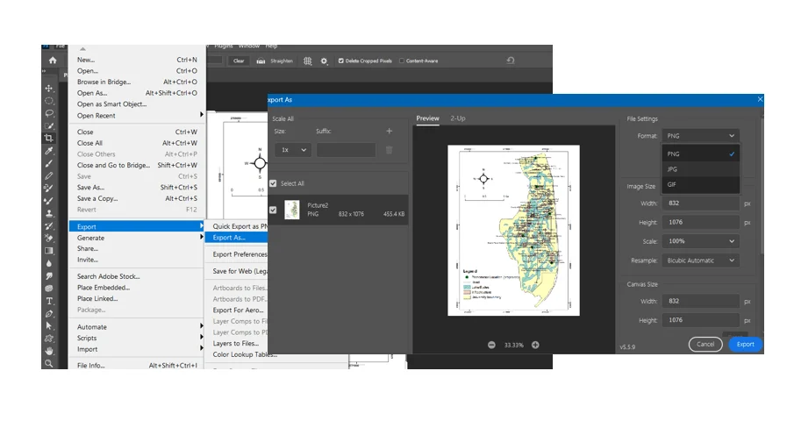787x421 pixels.
Task: Click the Canvas Size Width field
Action: click(x=701, y=301)
